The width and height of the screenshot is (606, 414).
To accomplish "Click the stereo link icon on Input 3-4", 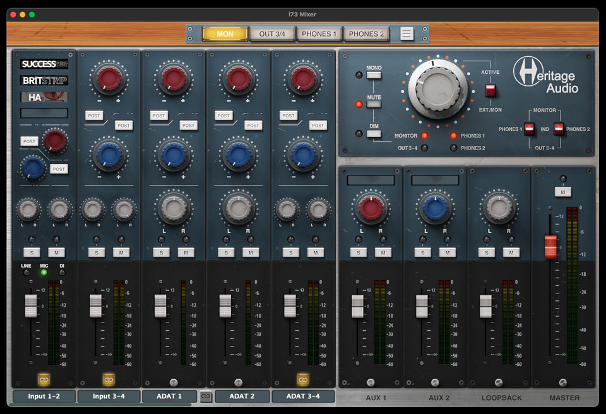I will click(109, 379).
